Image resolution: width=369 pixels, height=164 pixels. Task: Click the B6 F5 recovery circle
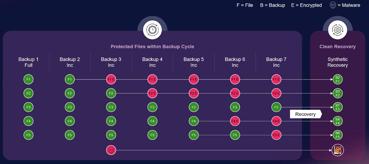coord(337,135)
